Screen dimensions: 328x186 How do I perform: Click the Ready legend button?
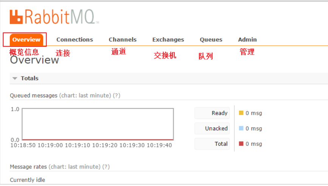point(212,113)
